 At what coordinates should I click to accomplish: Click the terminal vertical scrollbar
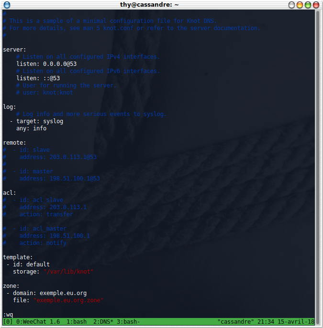[x=318, y=168]
